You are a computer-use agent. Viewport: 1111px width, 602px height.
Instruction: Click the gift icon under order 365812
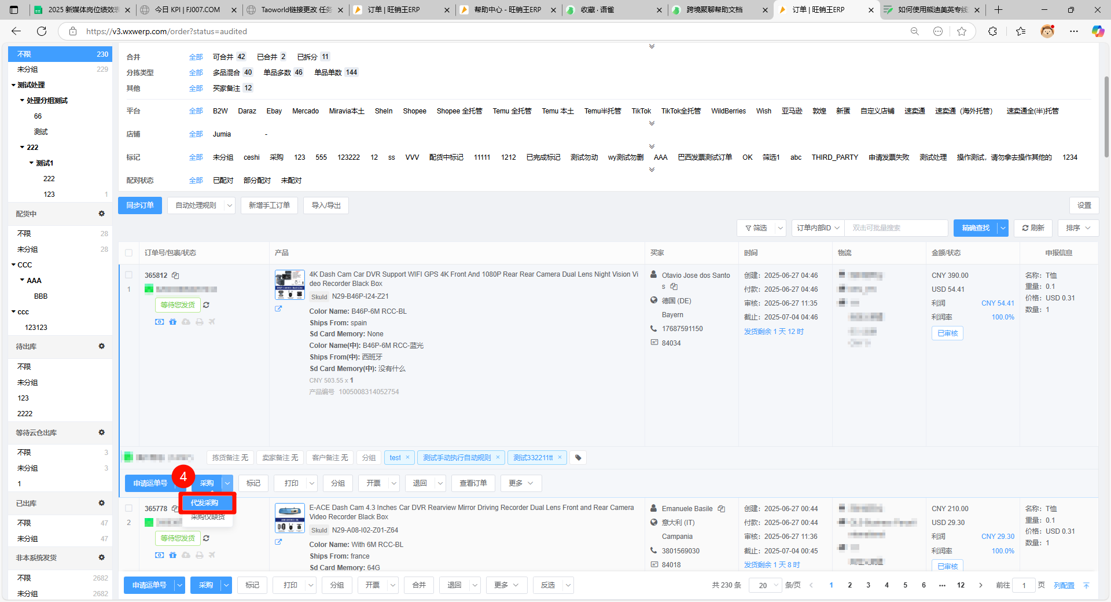click(x=172, y=322)
